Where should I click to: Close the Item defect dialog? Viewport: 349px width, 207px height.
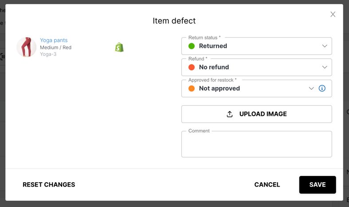click(333, 14)
